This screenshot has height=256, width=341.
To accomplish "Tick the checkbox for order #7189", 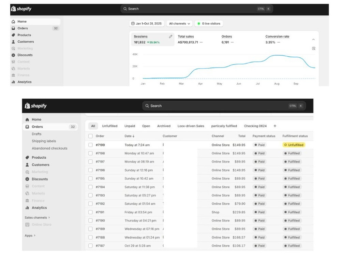I will (x=90, y=229).
